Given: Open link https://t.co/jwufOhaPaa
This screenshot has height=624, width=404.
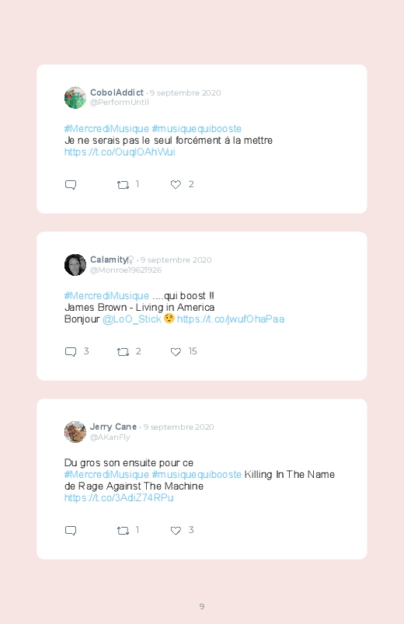Looking at the screenshot, I should click(231, 319).
